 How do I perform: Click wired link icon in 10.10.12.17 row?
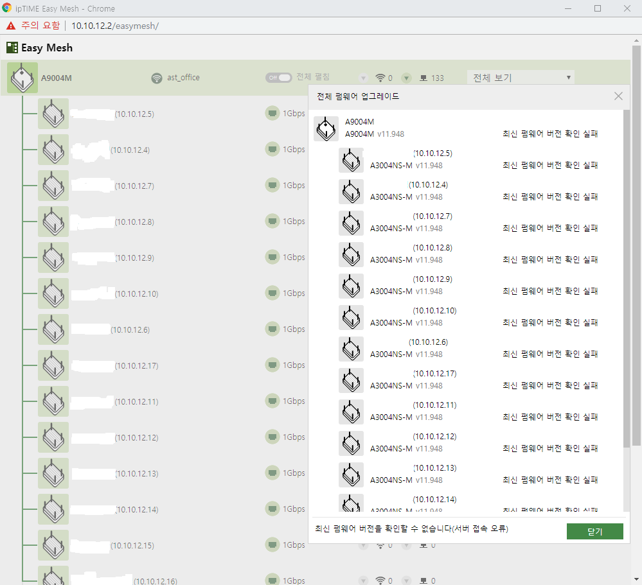(x=272, y=365)
